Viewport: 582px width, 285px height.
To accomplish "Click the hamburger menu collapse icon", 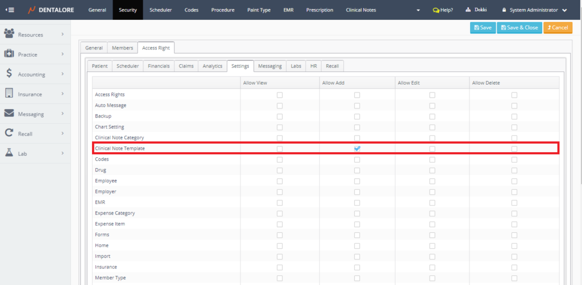I will pos(10,10).
